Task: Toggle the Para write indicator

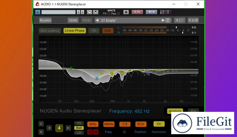Action: pos(118,14)
